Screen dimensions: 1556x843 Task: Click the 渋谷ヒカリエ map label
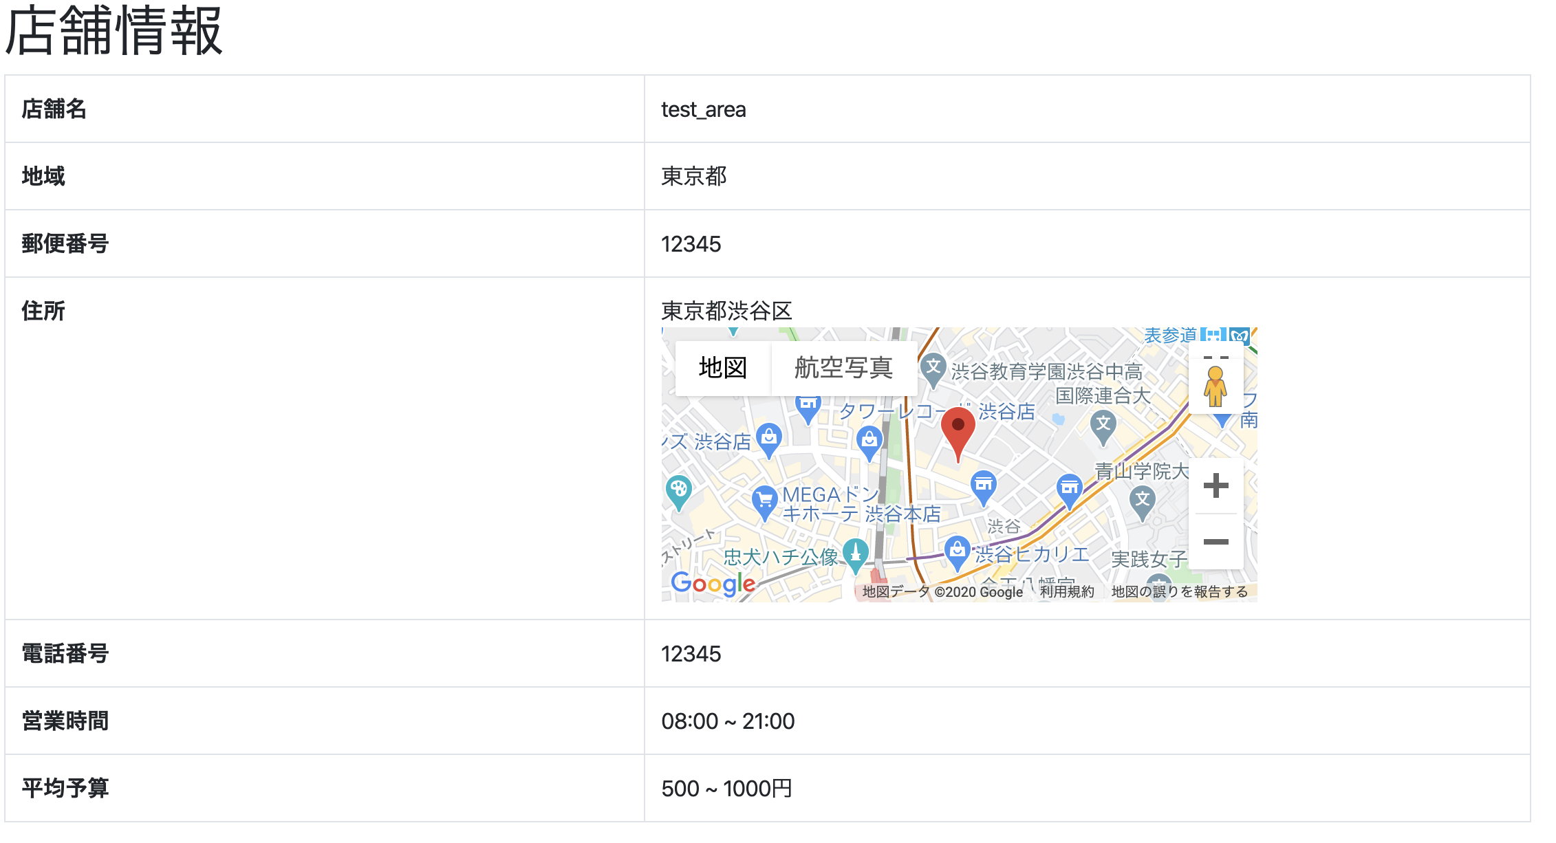click(1031, 554)
